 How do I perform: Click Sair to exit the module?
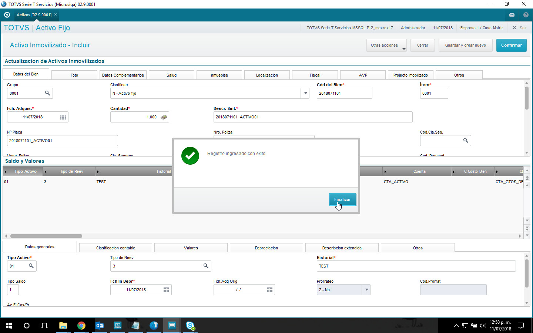[519, 28]
